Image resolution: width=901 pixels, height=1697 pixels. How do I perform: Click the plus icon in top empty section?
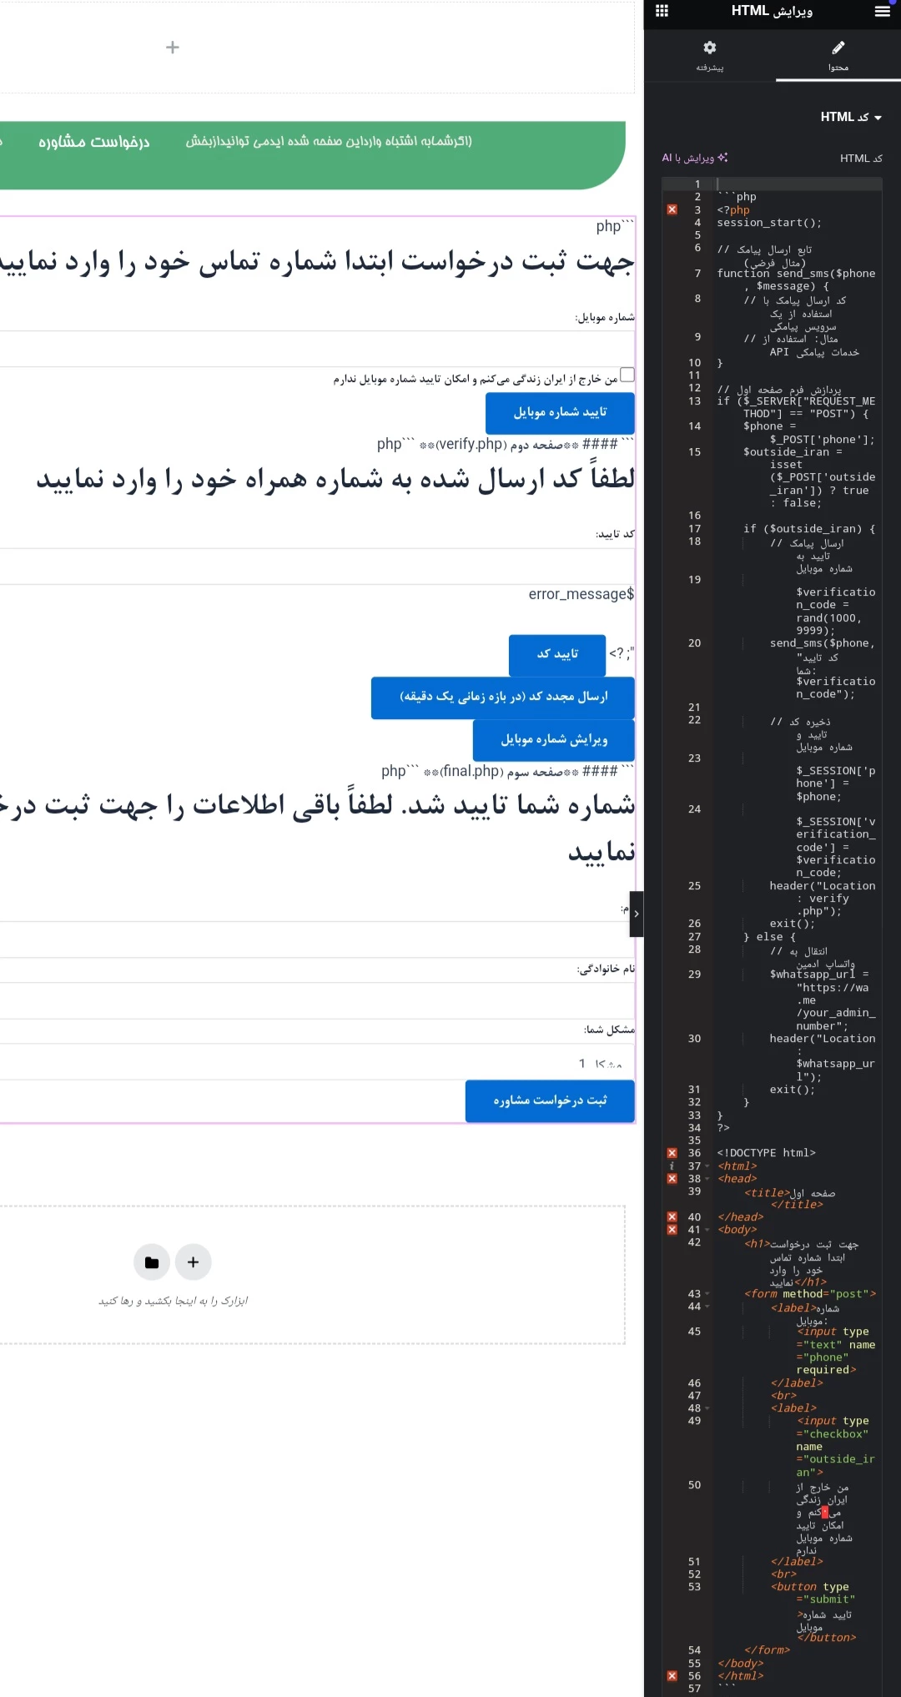coord(173,48)
